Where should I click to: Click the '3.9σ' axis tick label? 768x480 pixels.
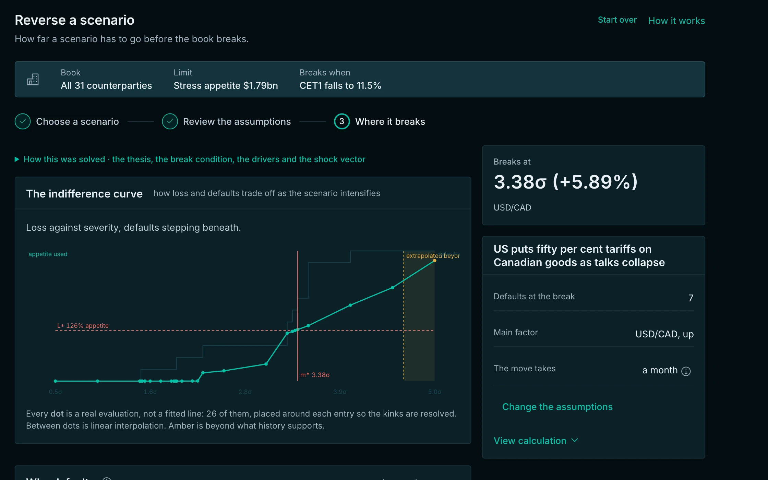340,392
